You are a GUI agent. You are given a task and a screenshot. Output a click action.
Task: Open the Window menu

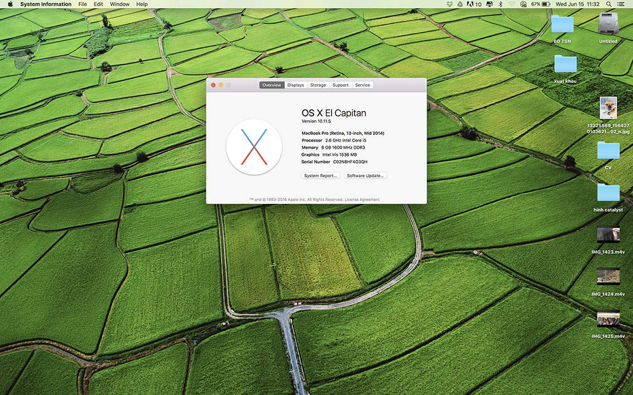coord(119,4)
